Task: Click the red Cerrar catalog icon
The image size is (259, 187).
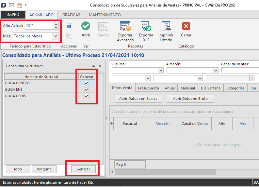Action: 186,26
